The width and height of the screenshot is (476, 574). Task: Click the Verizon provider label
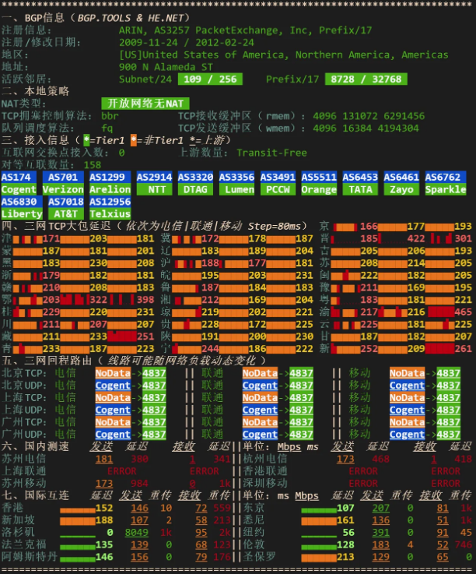click(x=63, y=189)
